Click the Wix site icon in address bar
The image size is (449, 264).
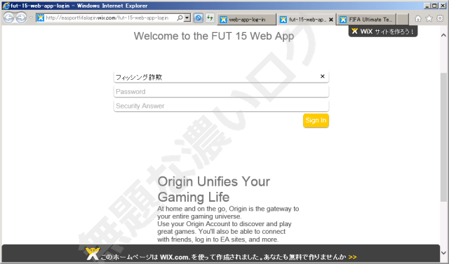(x=41, y=18)
